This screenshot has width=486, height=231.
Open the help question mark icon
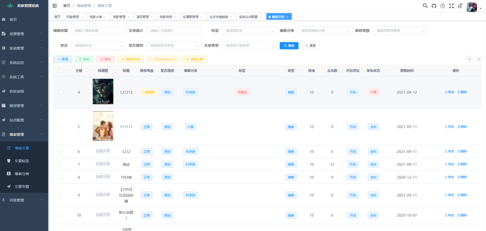click(x=443, y=6)
